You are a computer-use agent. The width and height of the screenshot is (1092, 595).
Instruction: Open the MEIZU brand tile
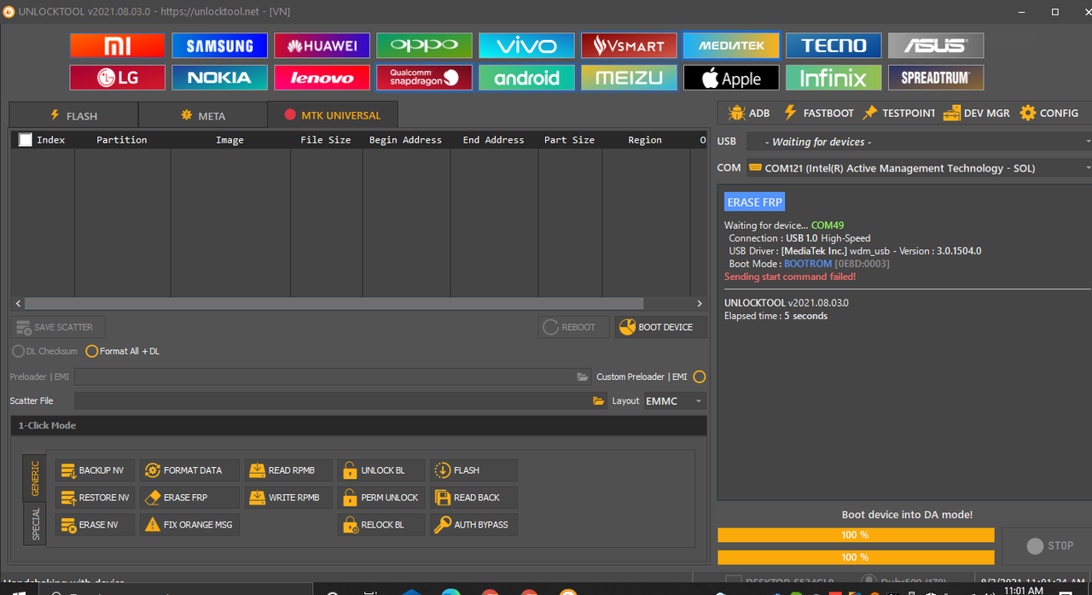pyautogui.click(x=629, y=78)
